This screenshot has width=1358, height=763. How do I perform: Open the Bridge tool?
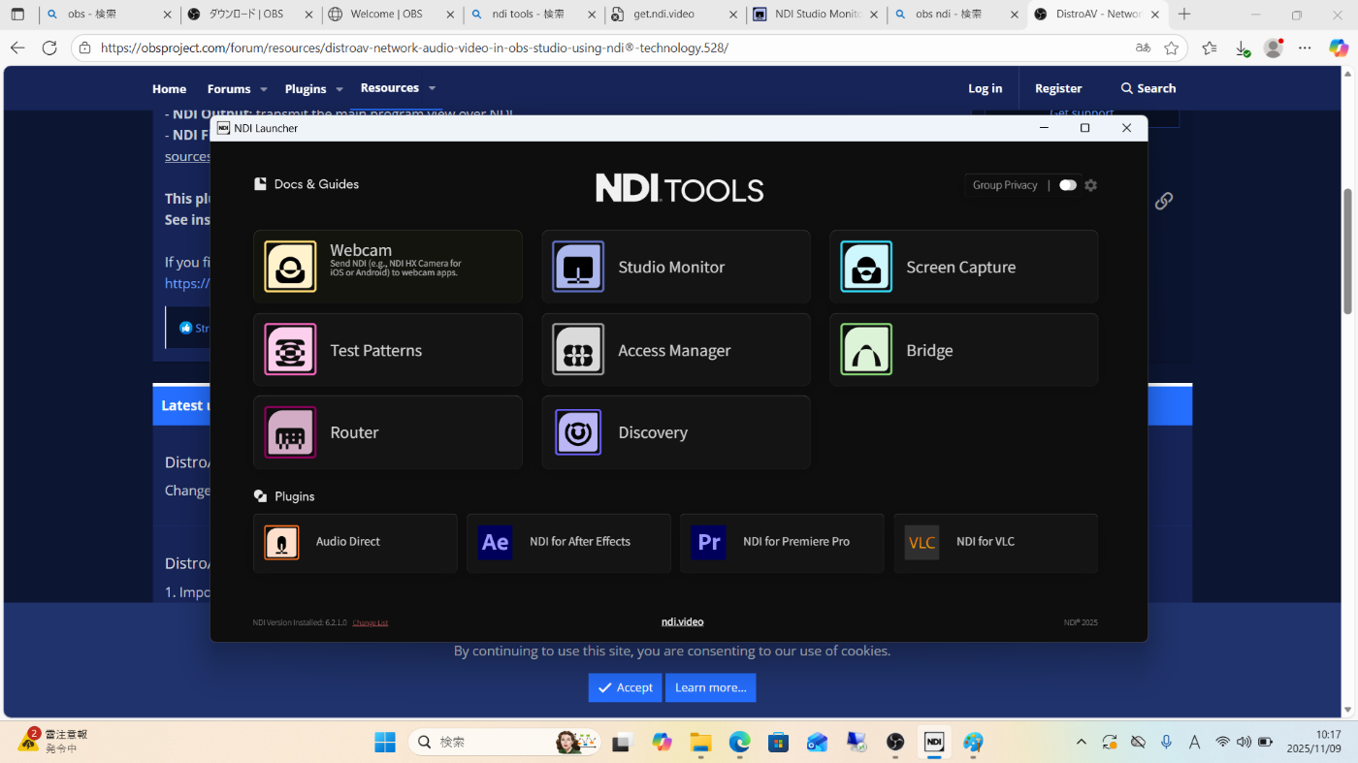(x=963, y=350)
